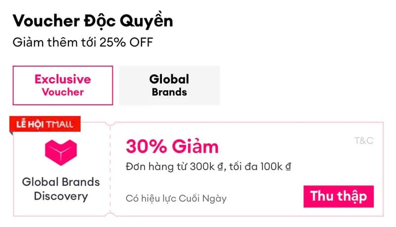Click the Voucher Độc Quyền heading
The width and height of the screenshot is (396, 227).
(x=93, y=21)
